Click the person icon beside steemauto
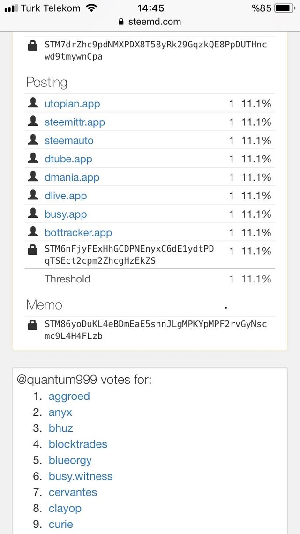The height and width of the screenshot is (534, 300). (33, 140)
